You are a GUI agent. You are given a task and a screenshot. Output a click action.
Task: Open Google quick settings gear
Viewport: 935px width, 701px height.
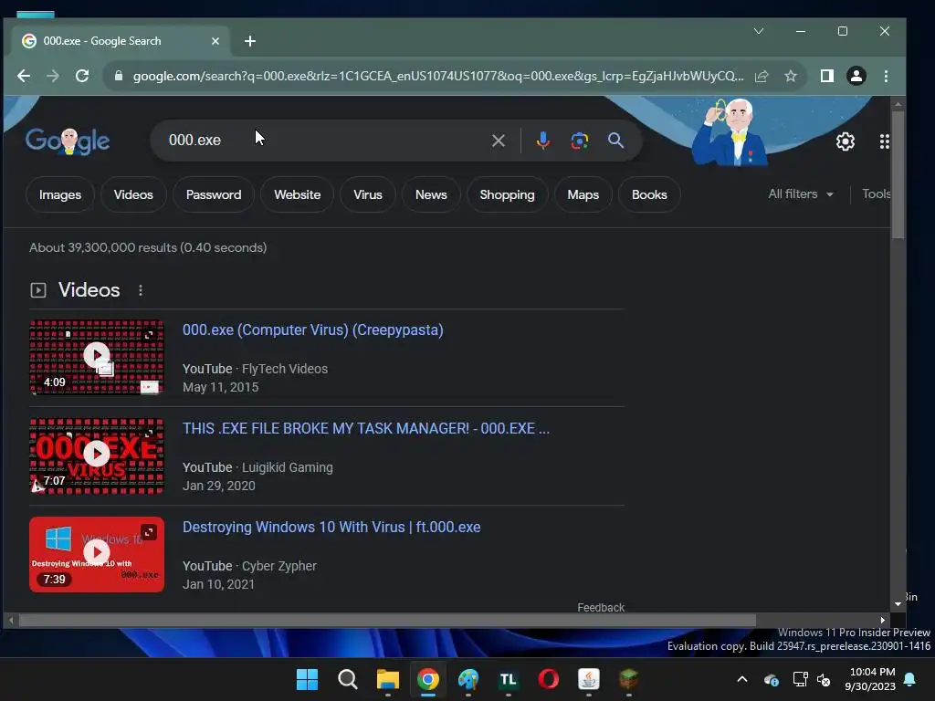[x=845, y=141]
